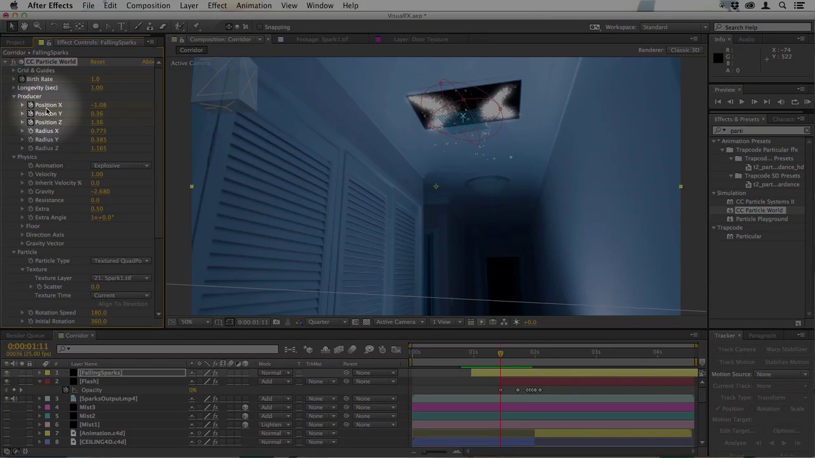Click the Opacity stopwatch icon

[66, 390]
